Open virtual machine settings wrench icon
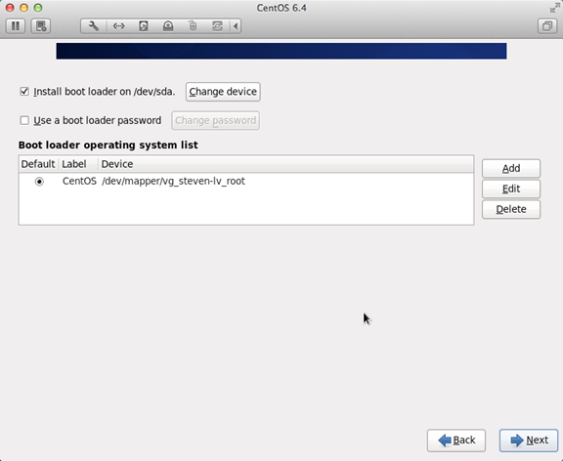 94,25
